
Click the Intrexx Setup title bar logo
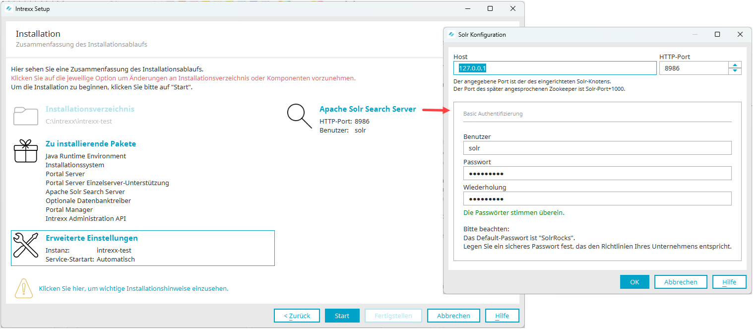pos(8,9)
